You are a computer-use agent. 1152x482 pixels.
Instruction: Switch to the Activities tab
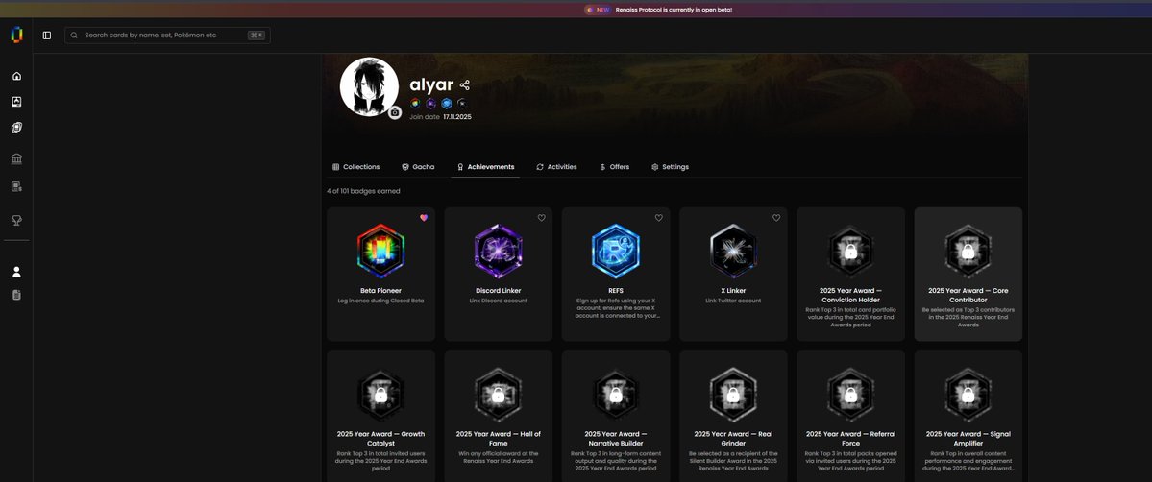coord(556,167)
